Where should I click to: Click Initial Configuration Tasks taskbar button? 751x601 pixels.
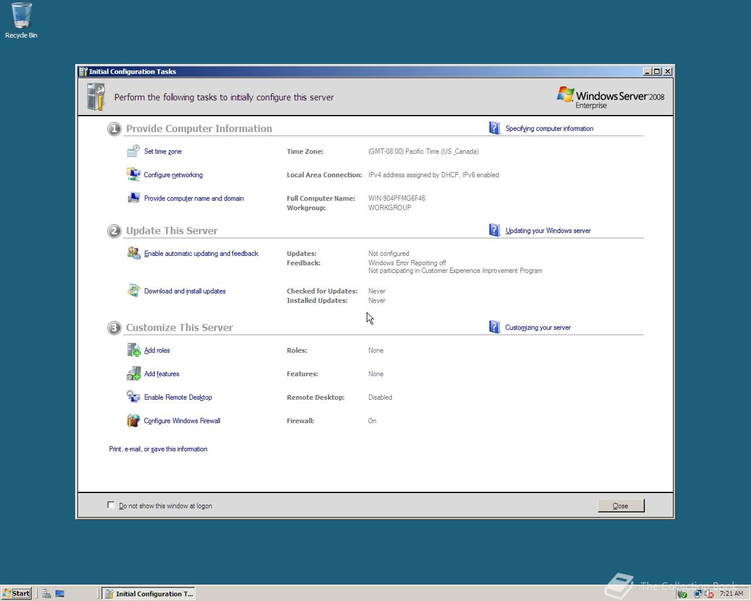148,593
